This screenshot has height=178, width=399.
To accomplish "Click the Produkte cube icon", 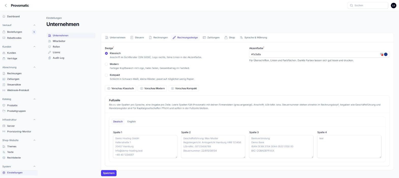I will [4, 105].
